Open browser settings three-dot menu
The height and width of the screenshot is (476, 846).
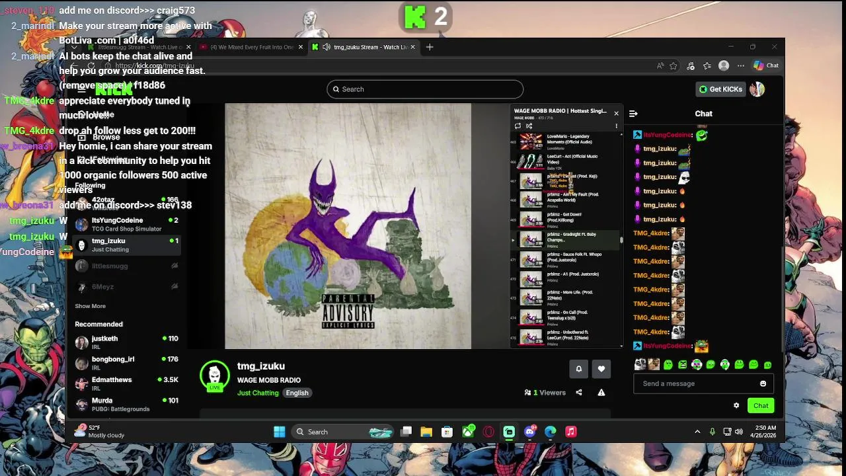click(741, 65)
